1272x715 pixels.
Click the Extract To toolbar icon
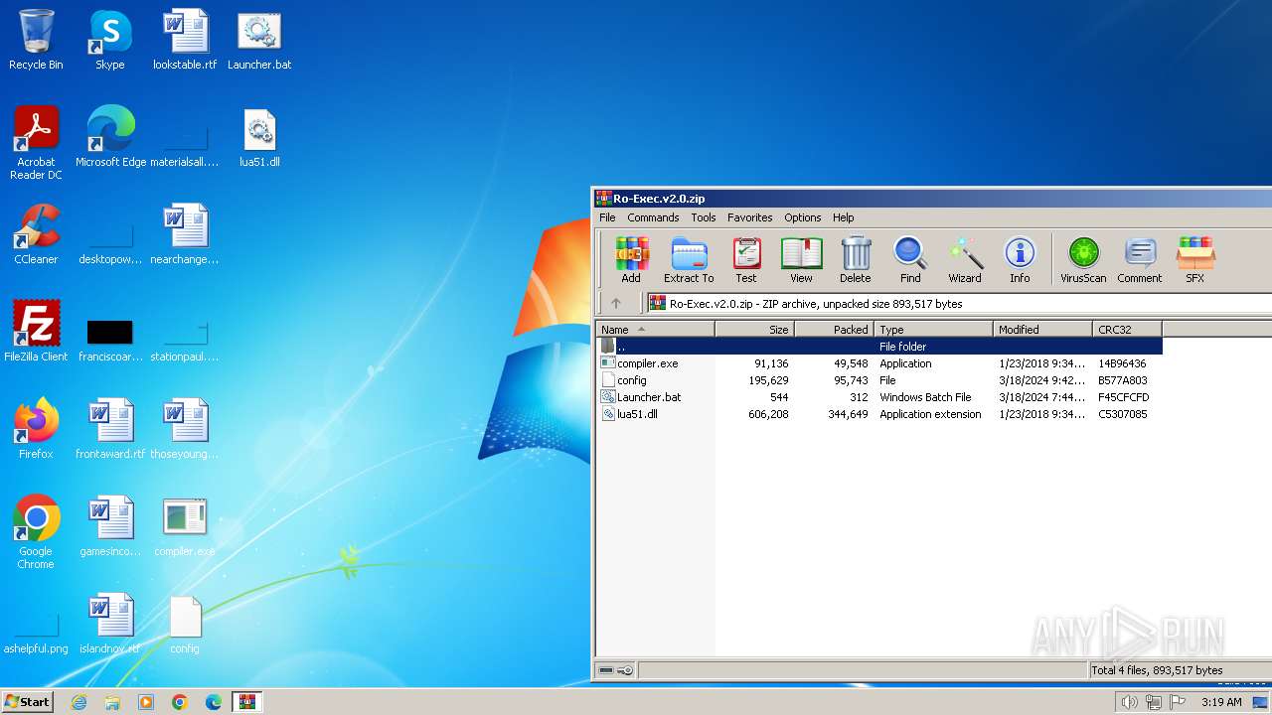click(x=689, y=260)
